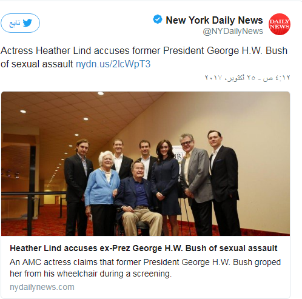Open the group photo in the card

[146, 164]
